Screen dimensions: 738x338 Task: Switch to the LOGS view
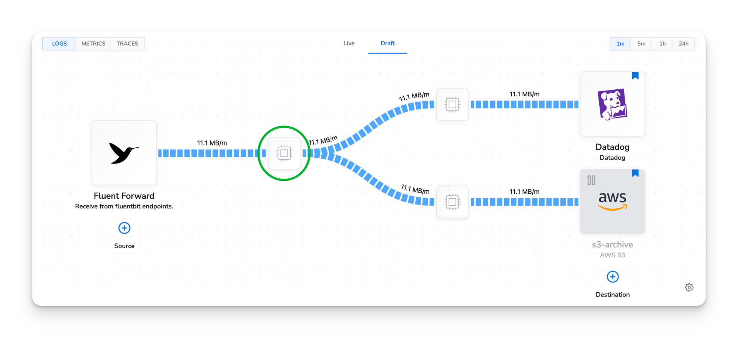59,44
